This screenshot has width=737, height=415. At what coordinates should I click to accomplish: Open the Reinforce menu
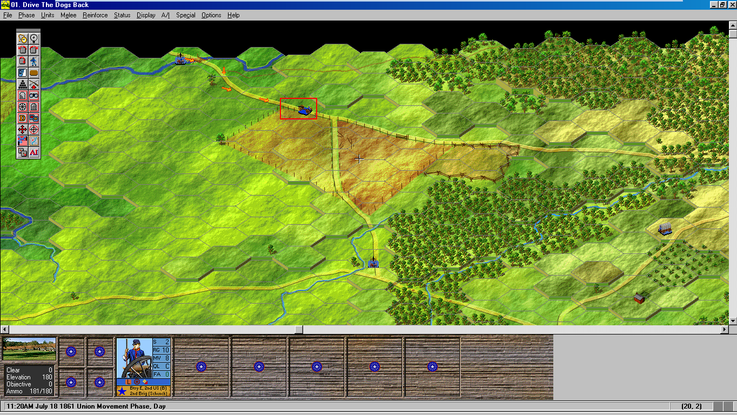pyautogui.click(x=95, y=15)
